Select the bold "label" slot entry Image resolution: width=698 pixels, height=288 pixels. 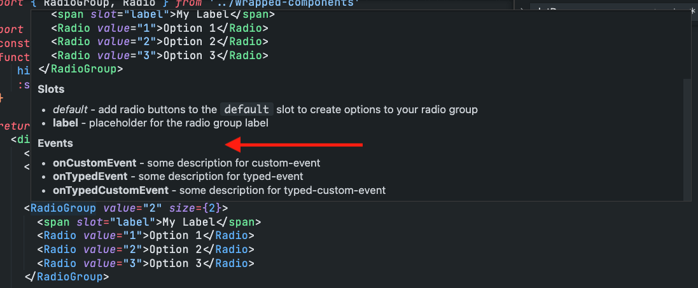click(66, 123)
